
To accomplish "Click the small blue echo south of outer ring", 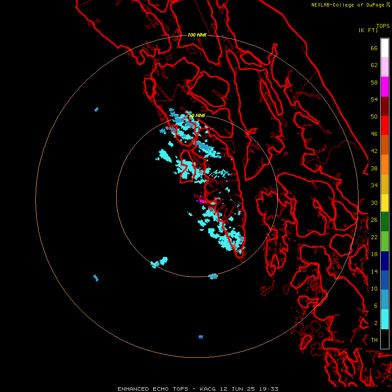I will (201, 337).
